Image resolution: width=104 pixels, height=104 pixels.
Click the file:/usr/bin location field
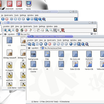pyautogui.click(x=55, y=34)
